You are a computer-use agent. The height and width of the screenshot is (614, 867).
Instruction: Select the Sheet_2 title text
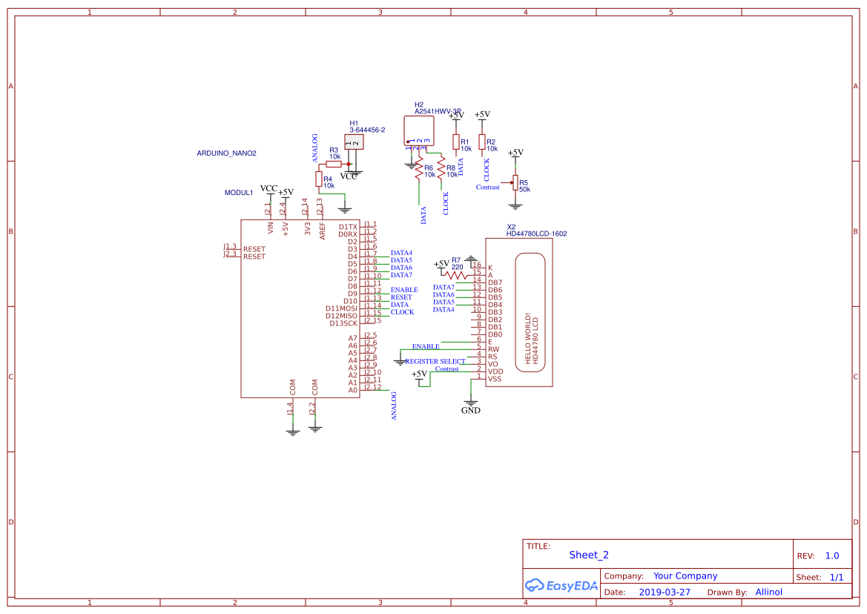[588, 555]
